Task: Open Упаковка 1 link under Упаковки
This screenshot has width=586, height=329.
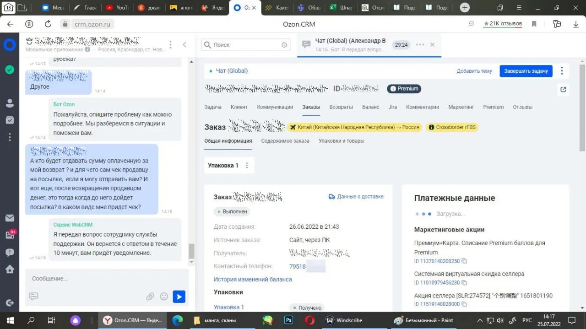Action: click(228, 307)
